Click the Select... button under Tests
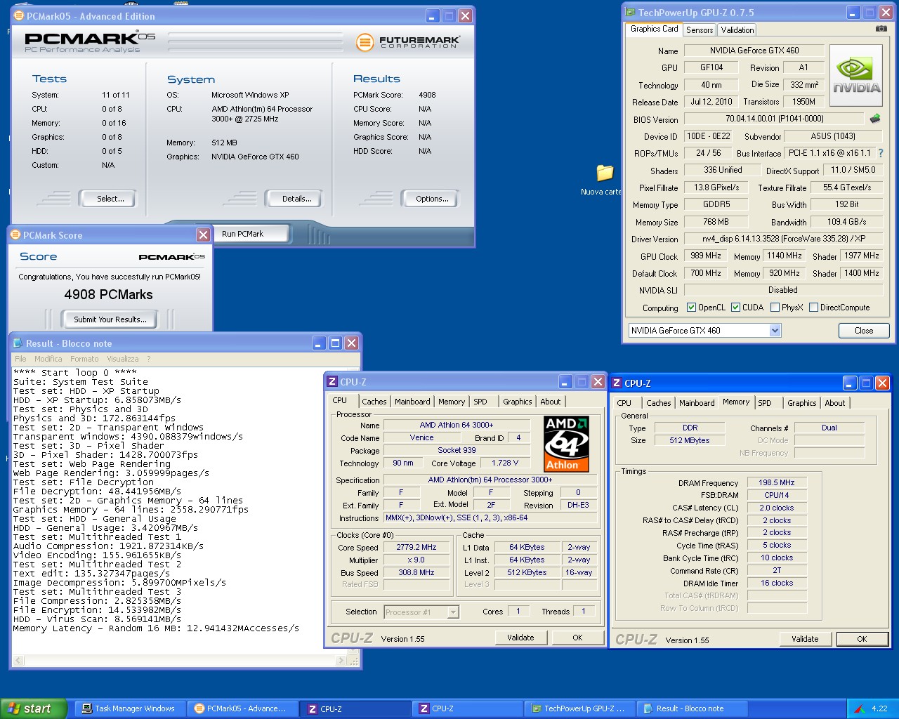The image size is (899, 719). (108, 199)
